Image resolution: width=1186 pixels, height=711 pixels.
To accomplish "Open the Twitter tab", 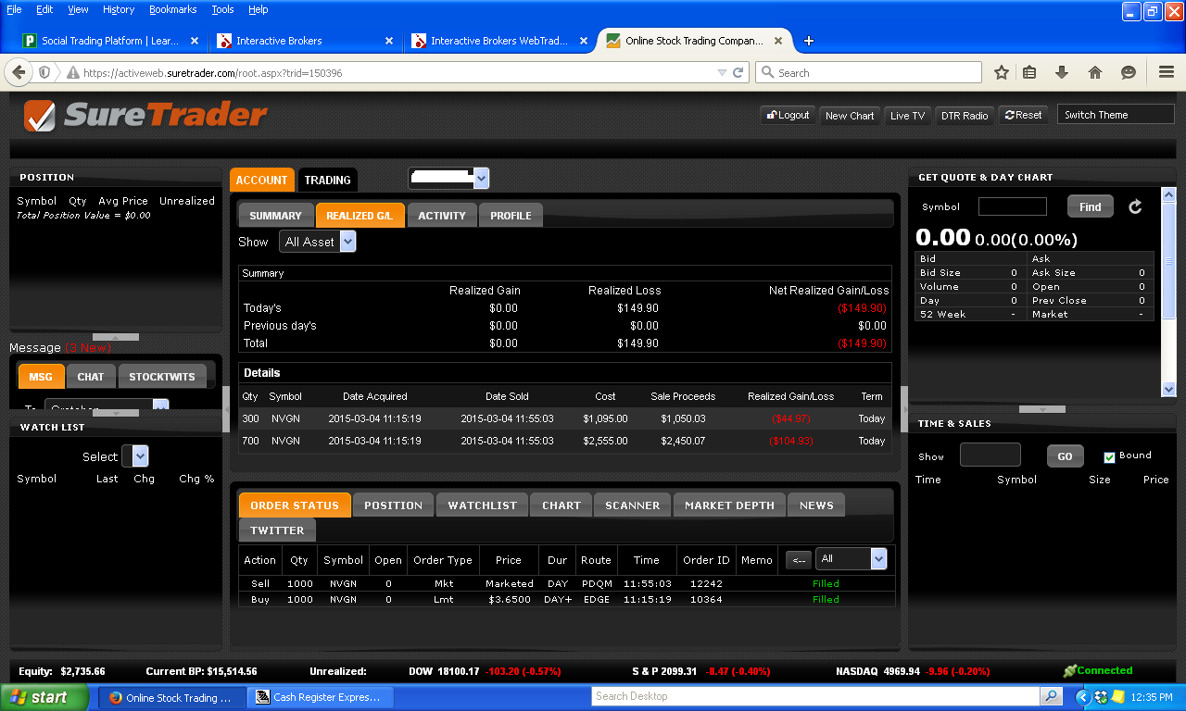I will (x=277, y=530).
